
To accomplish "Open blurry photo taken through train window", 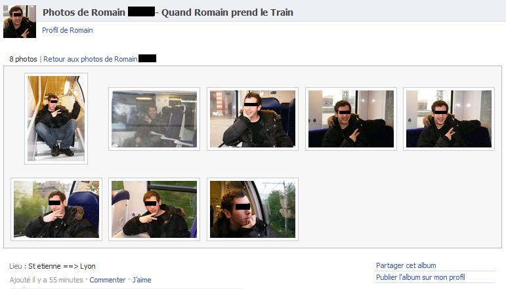I will tap(154, 119).
